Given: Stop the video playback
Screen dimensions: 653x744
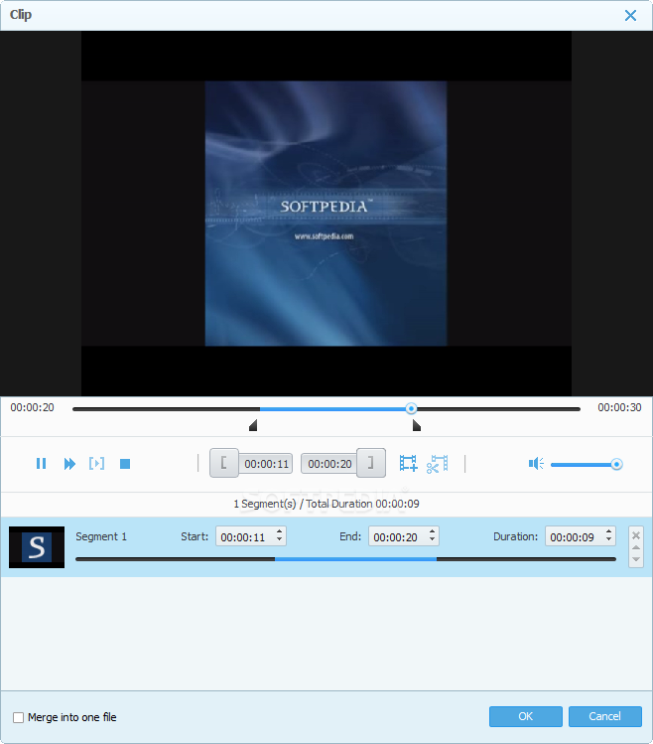Looking at the screenshot, I should click(125, 464).
